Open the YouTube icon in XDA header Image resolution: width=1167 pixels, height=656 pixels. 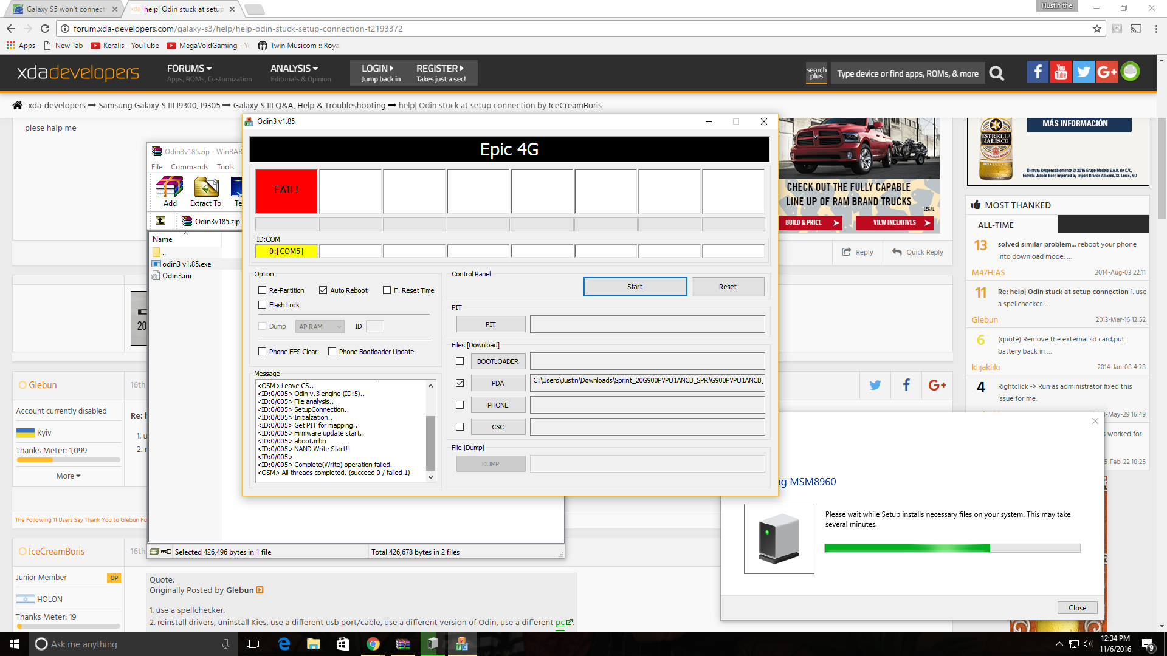coord(1061,72)
